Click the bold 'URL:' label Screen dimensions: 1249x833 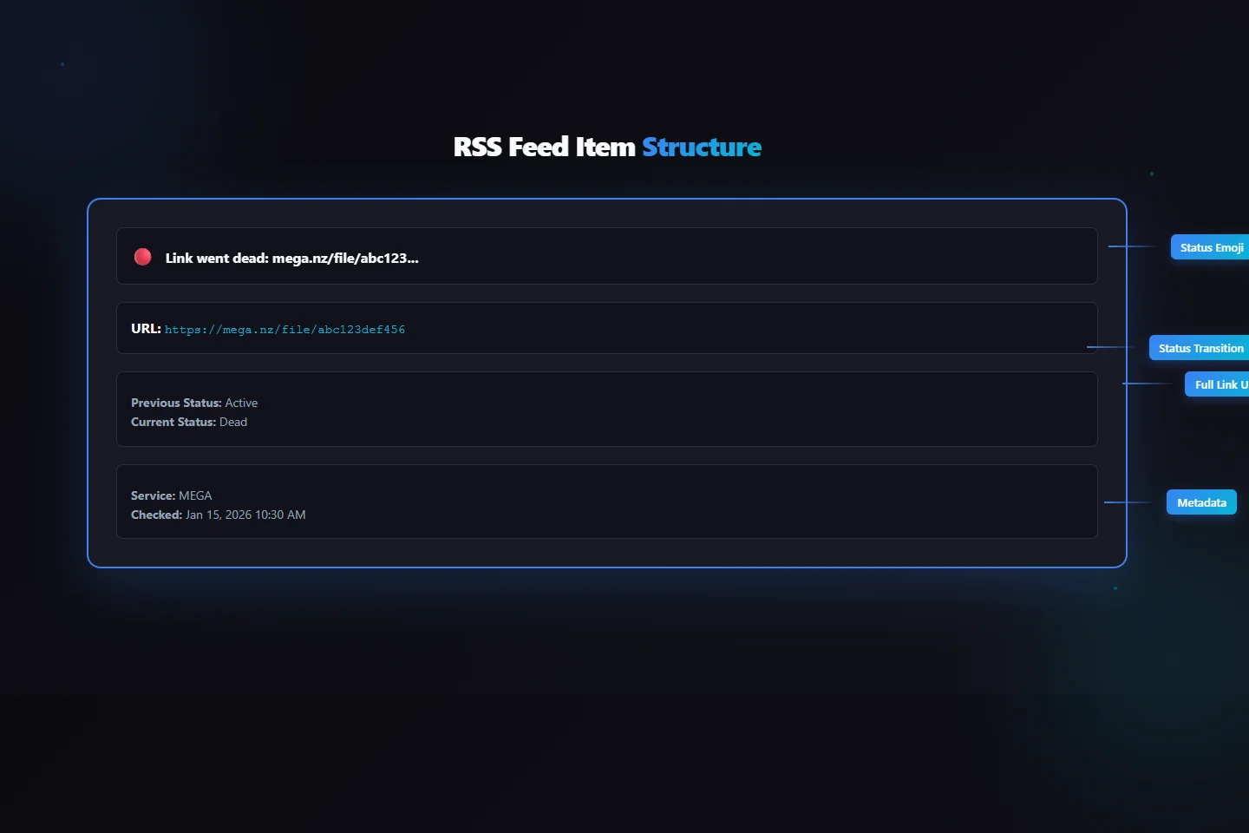click(146, 329)
